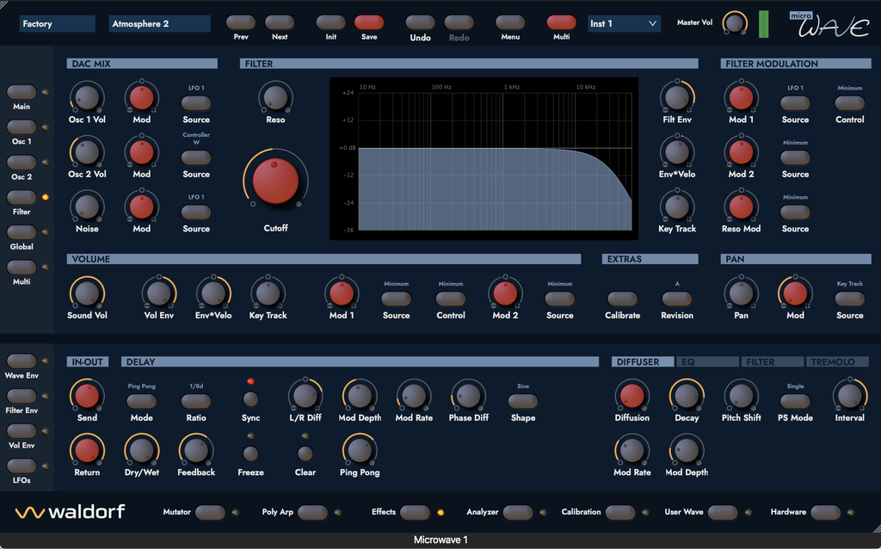
Task: Click the Filt Env knob
Action: pos(677,97)
